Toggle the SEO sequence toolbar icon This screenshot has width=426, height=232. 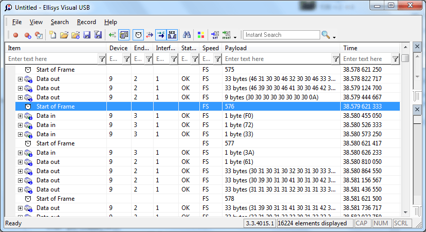[x=172, y=35]
